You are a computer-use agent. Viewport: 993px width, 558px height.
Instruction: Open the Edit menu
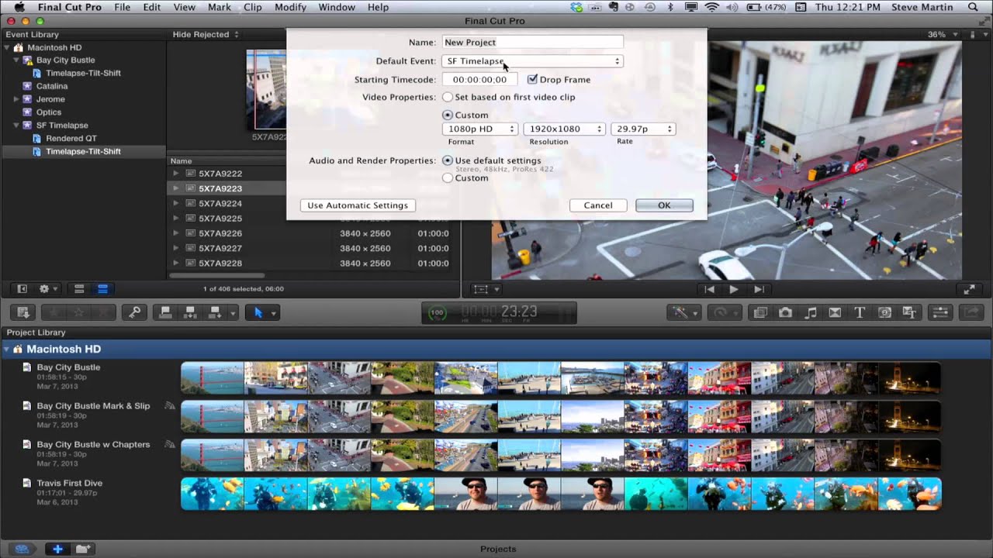pyautogui.click(x=152, y=7)
